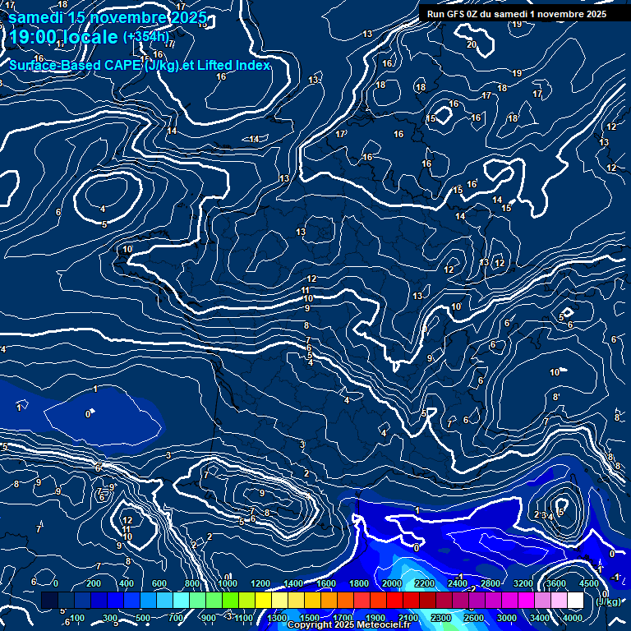Screen dimensions: 631x631
Task: Click the cyan swatch between 700 and 800
Action: 181,600
